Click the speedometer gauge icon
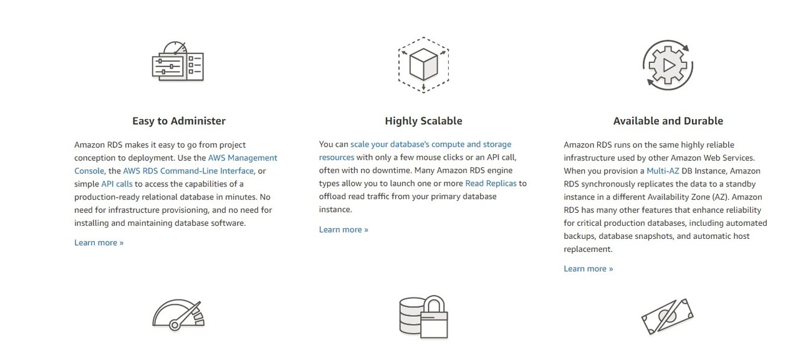Image resolution: width=798 pixels, height=358 pixels. [x=178, y=315]
